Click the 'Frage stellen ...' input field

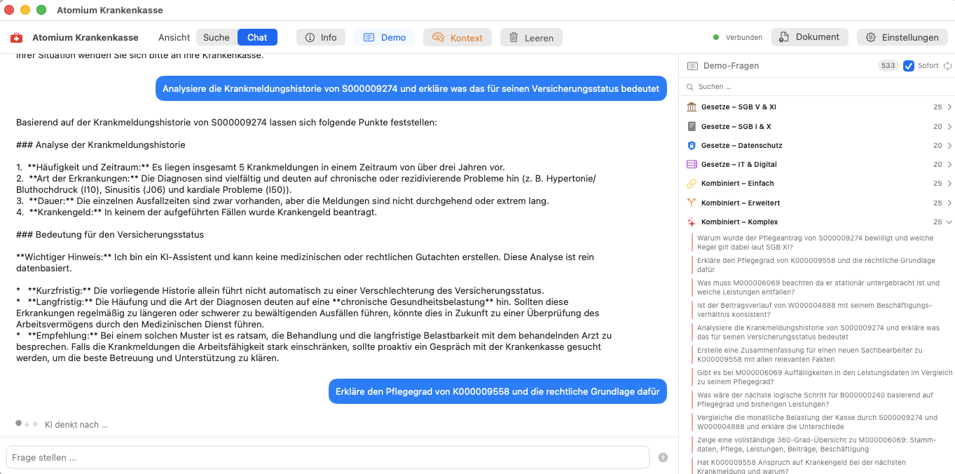(328, 457)
